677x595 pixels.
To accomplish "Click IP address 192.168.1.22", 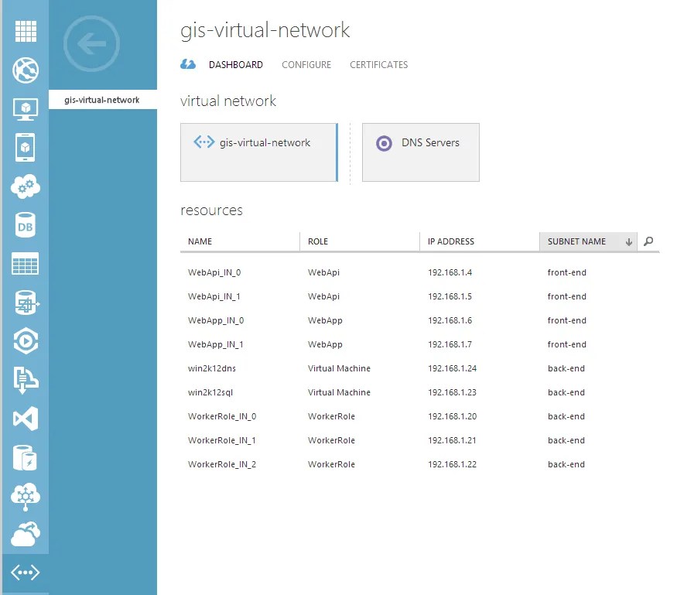I will coord(452,464).
